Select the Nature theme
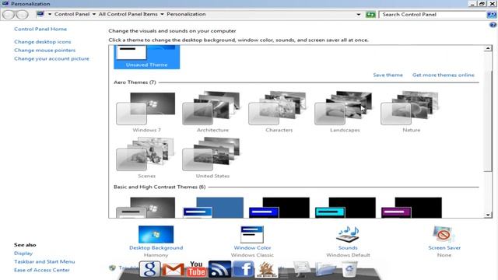This screenshot has height=280, width=498. (411, 112)
